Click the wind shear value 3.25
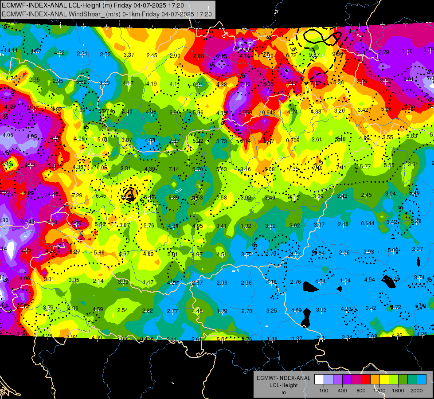 click(x=271, y=311)
